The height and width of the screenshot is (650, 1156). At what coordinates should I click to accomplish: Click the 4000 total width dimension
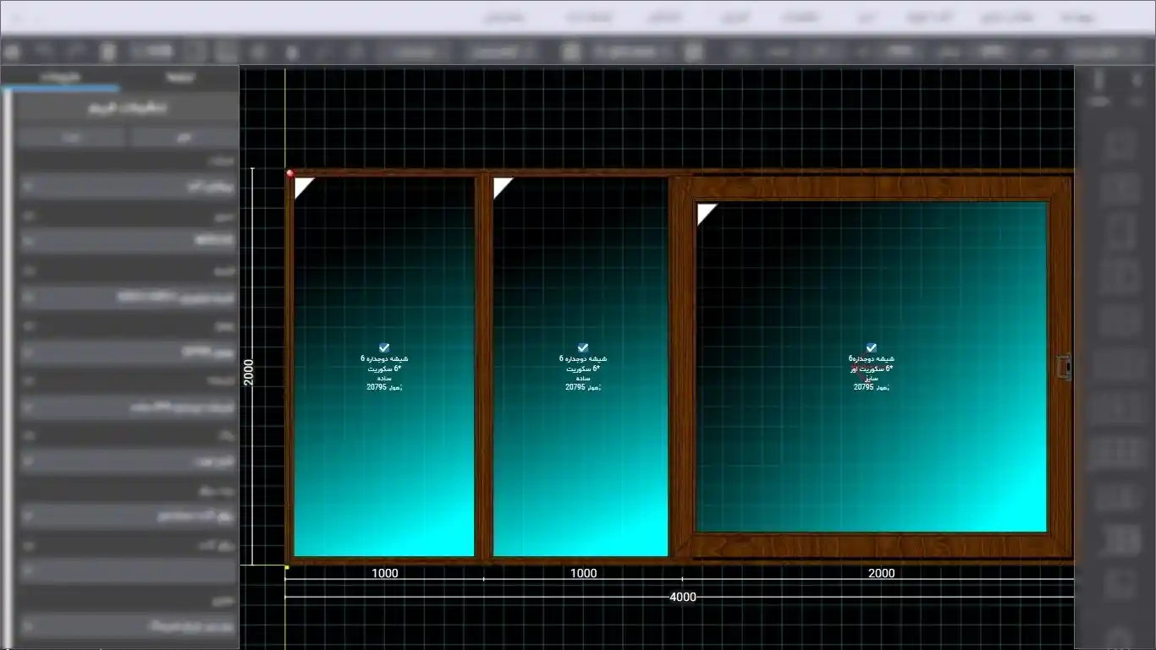pyautogui.click(x=683, y=597)
